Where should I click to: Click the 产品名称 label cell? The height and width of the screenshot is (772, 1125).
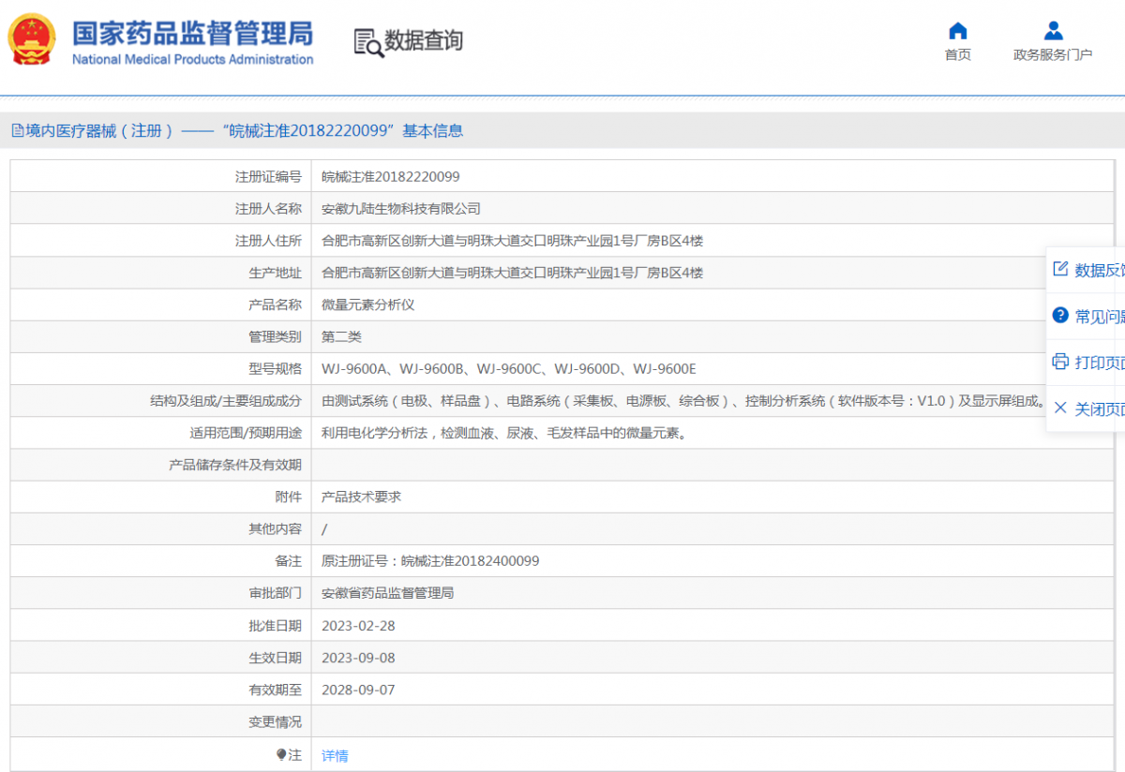[161, 304]
